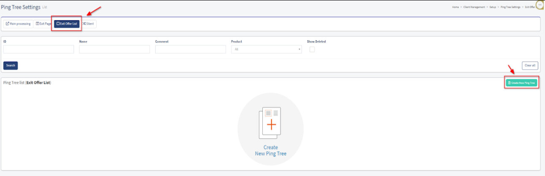
Task: Open Client Management in the breadcrumb
Action: 474,7
